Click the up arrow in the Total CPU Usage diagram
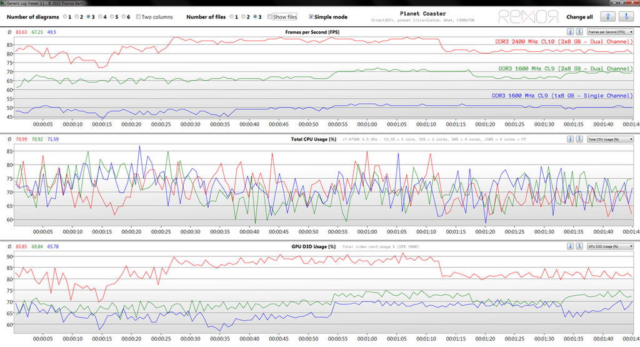The height and width of the screenshot is (347, 640). click(570, 139)
